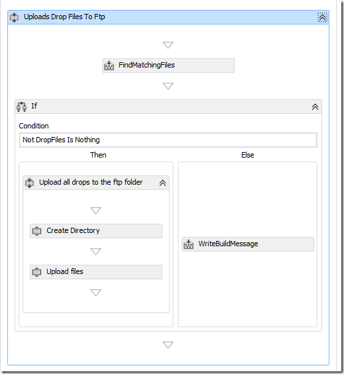This screenshot has width=344, height=374.
Task: Select the Uploads Drop Files To Ftp title text
Action: coord(64,17)
